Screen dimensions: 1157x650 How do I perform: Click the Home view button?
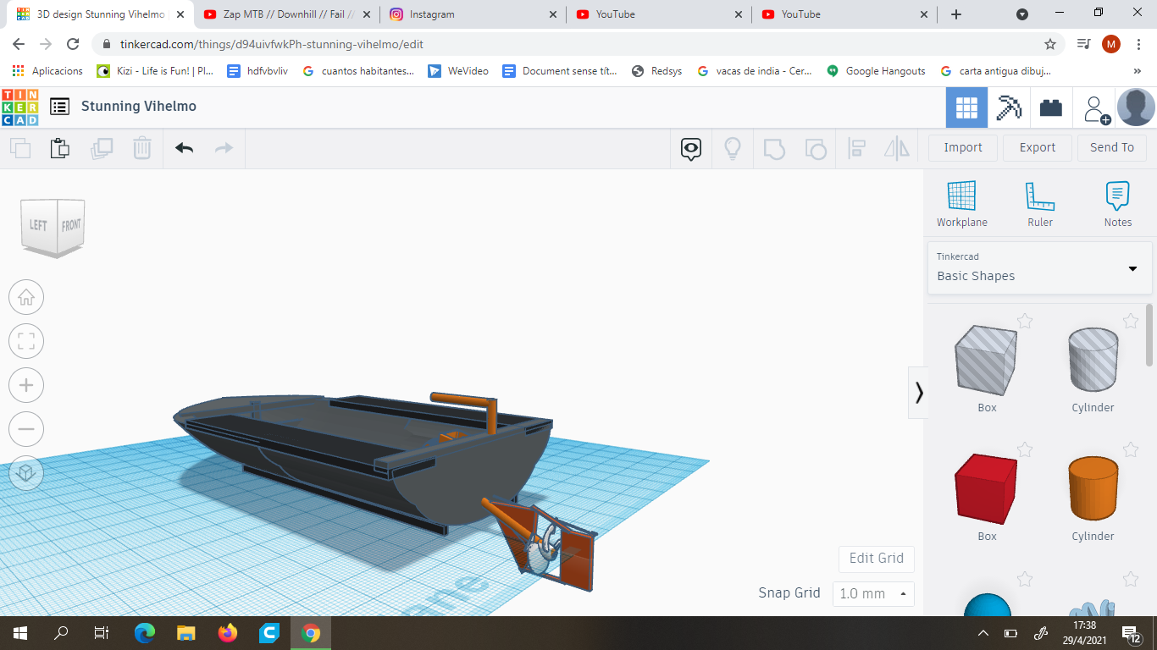26,297
